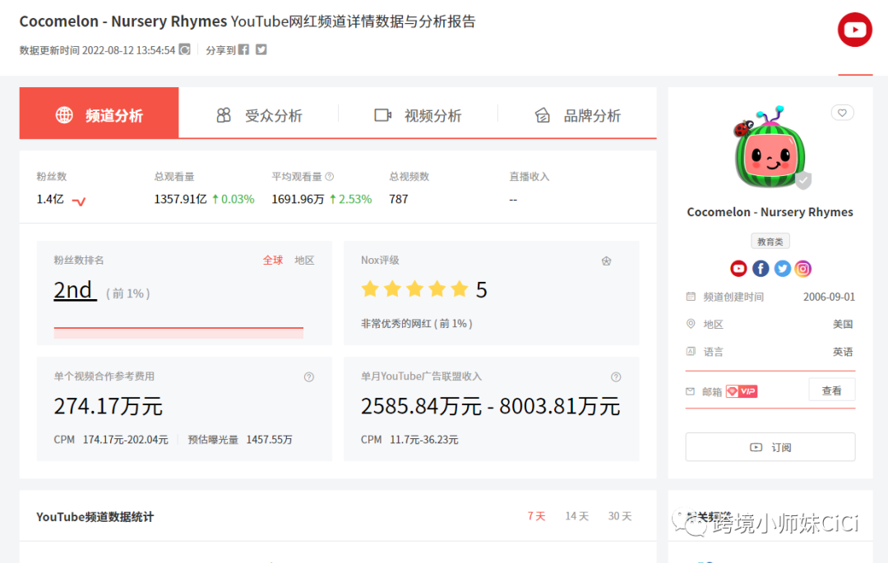Open the channel's YouTube social icon

(738, 269)
